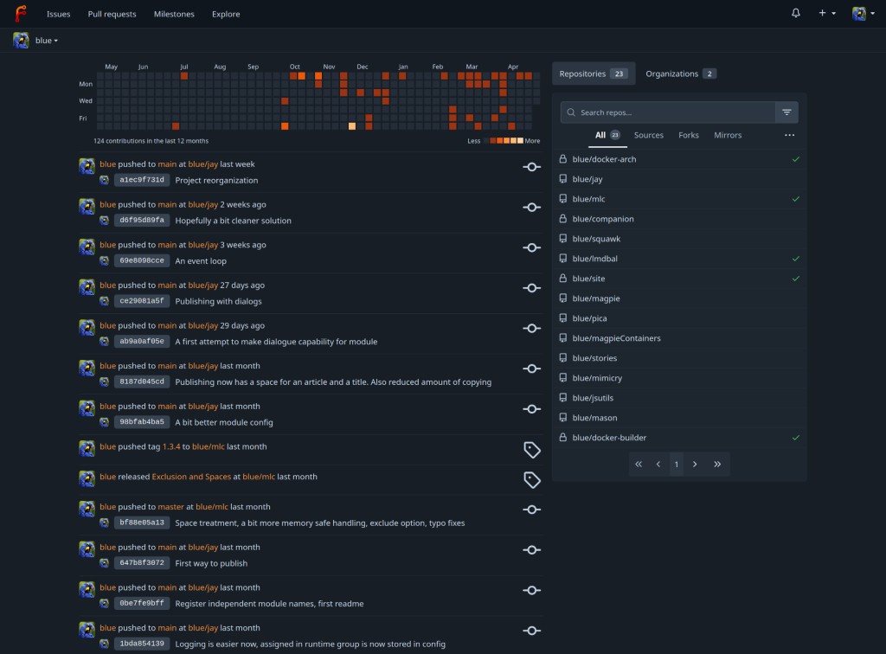This screenshot has height=654, width=886.
Task: Click blue's avatar in the activity feed
Action: pyautogui.click(x=87, y=166)
